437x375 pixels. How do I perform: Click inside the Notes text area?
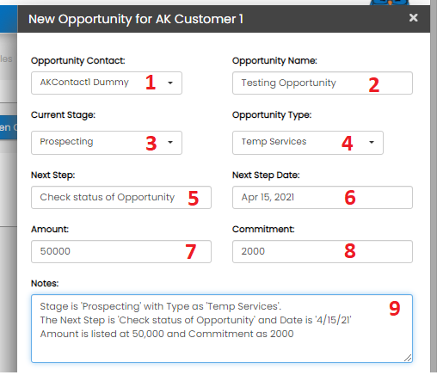(222, 329)
